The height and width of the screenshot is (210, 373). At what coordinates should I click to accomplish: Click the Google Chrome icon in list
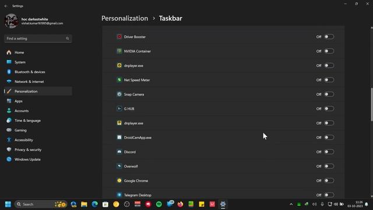click(x=119, y=180)
